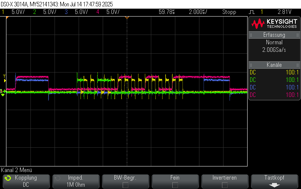
Task: Click the Stopp run status
Action: [229, 12]
